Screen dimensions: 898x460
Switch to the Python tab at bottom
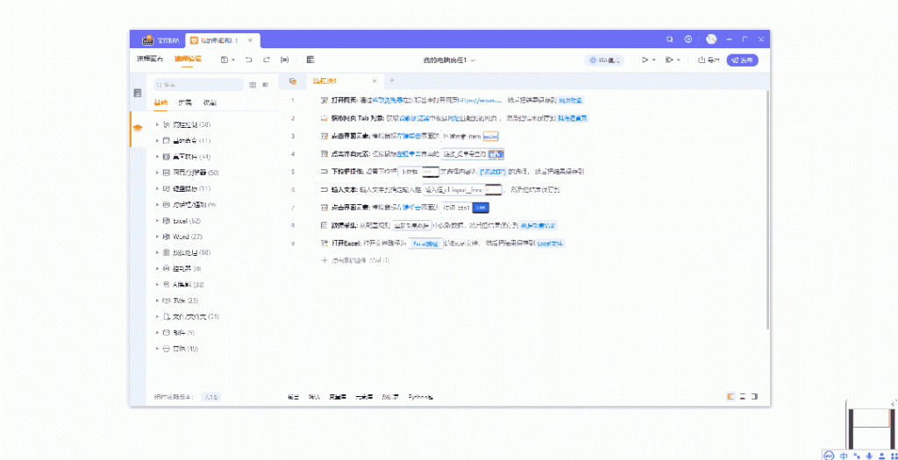(x=421, y=397)
